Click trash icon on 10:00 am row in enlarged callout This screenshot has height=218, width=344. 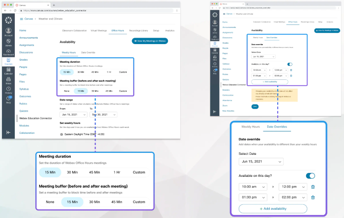click(x=313, y=187)
